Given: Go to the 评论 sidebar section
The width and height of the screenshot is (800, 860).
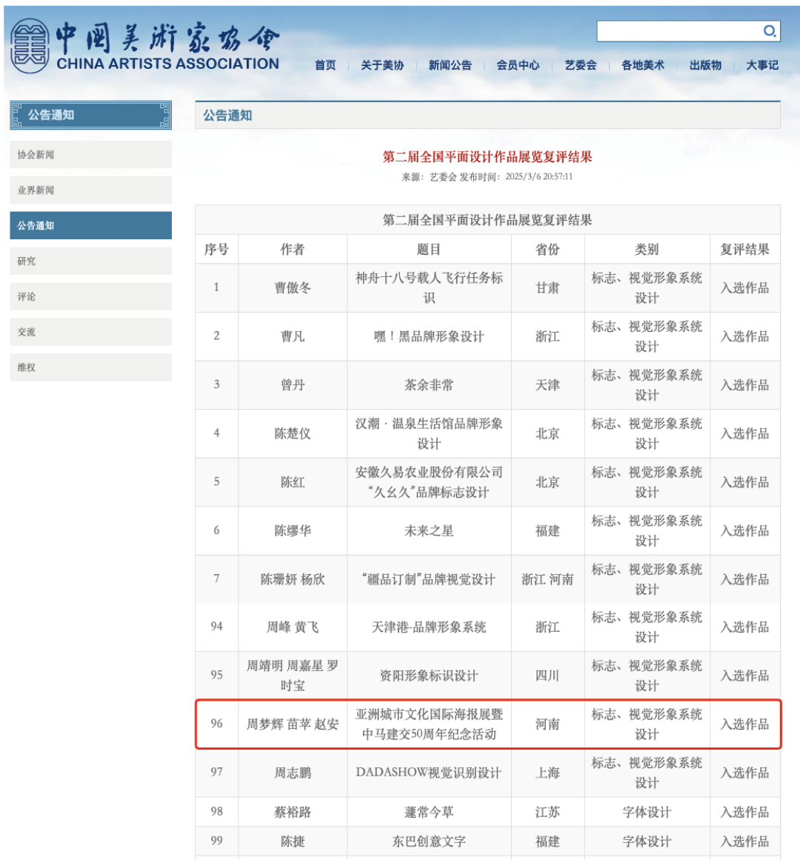Looking at the screenshot, I should 90,297.
